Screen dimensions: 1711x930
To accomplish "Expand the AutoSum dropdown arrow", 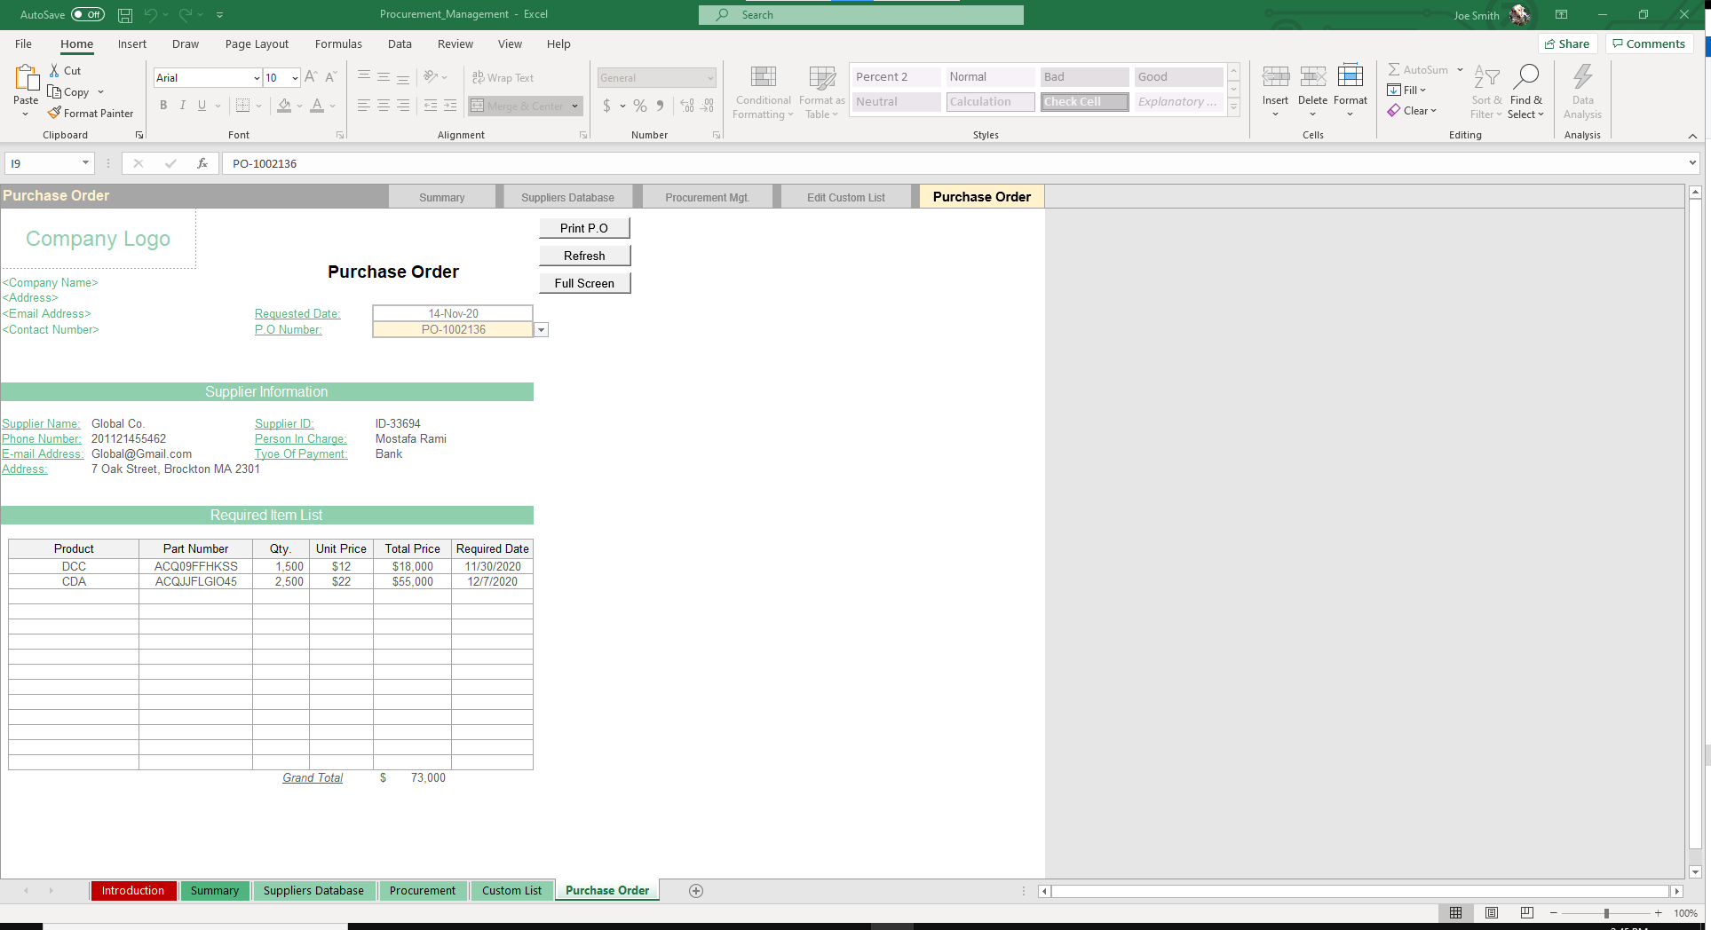I will [x=1460, y=70].
